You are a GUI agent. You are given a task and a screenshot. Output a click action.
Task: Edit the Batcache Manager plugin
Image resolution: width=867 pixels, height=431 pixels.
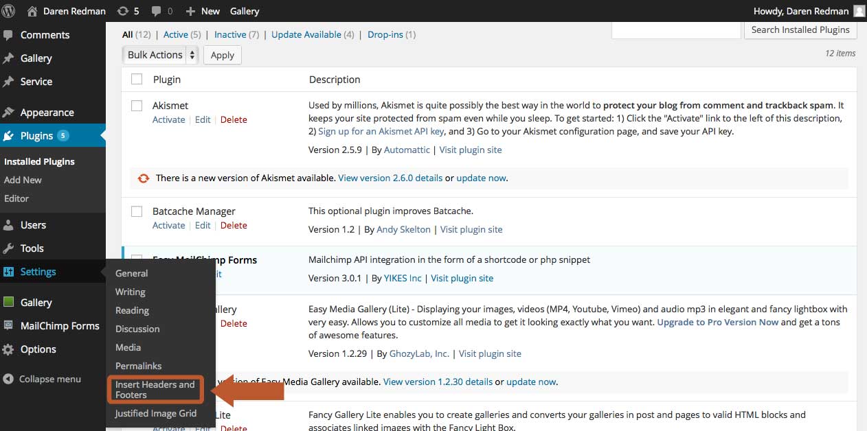(x=203, y=225)
